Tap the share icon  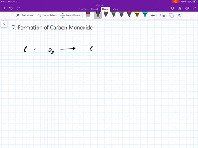tap(179, 8)
